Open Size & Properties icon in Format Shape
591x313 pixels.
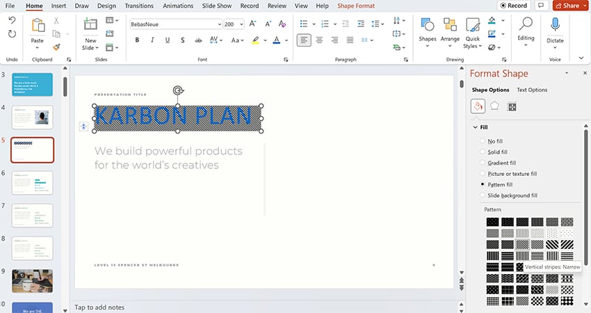512,106
